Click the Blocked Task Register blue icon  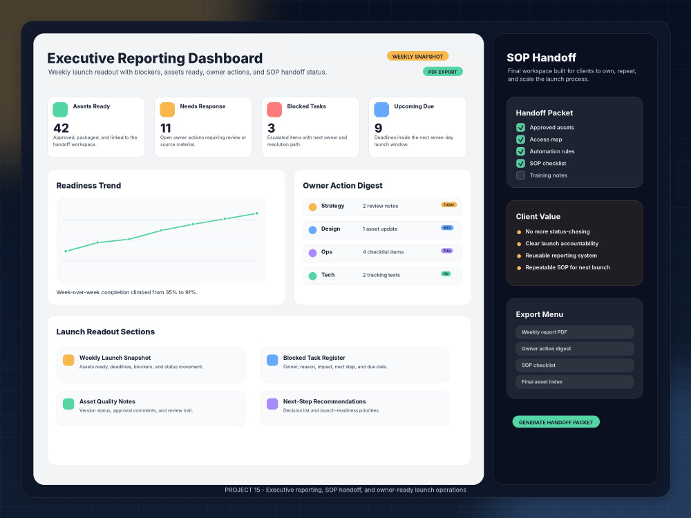[272, 361]
